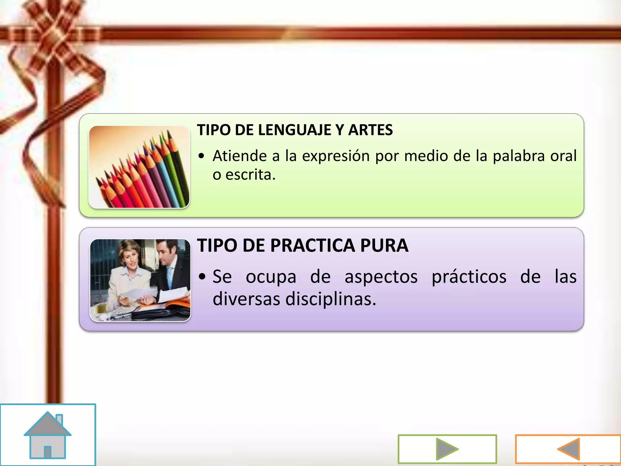Click the heading 'TIPO DE PRACTICA PURA'
Image resolution: width=621 pixels, height=466 pixels.
[303, 245]
